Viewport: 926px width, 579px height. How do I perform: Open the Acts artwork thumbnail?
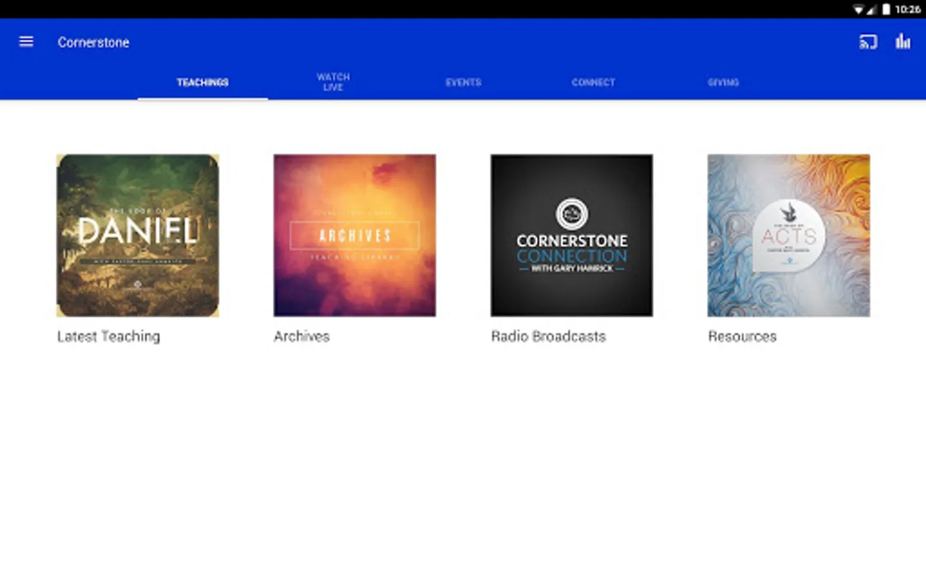(788, 235)
